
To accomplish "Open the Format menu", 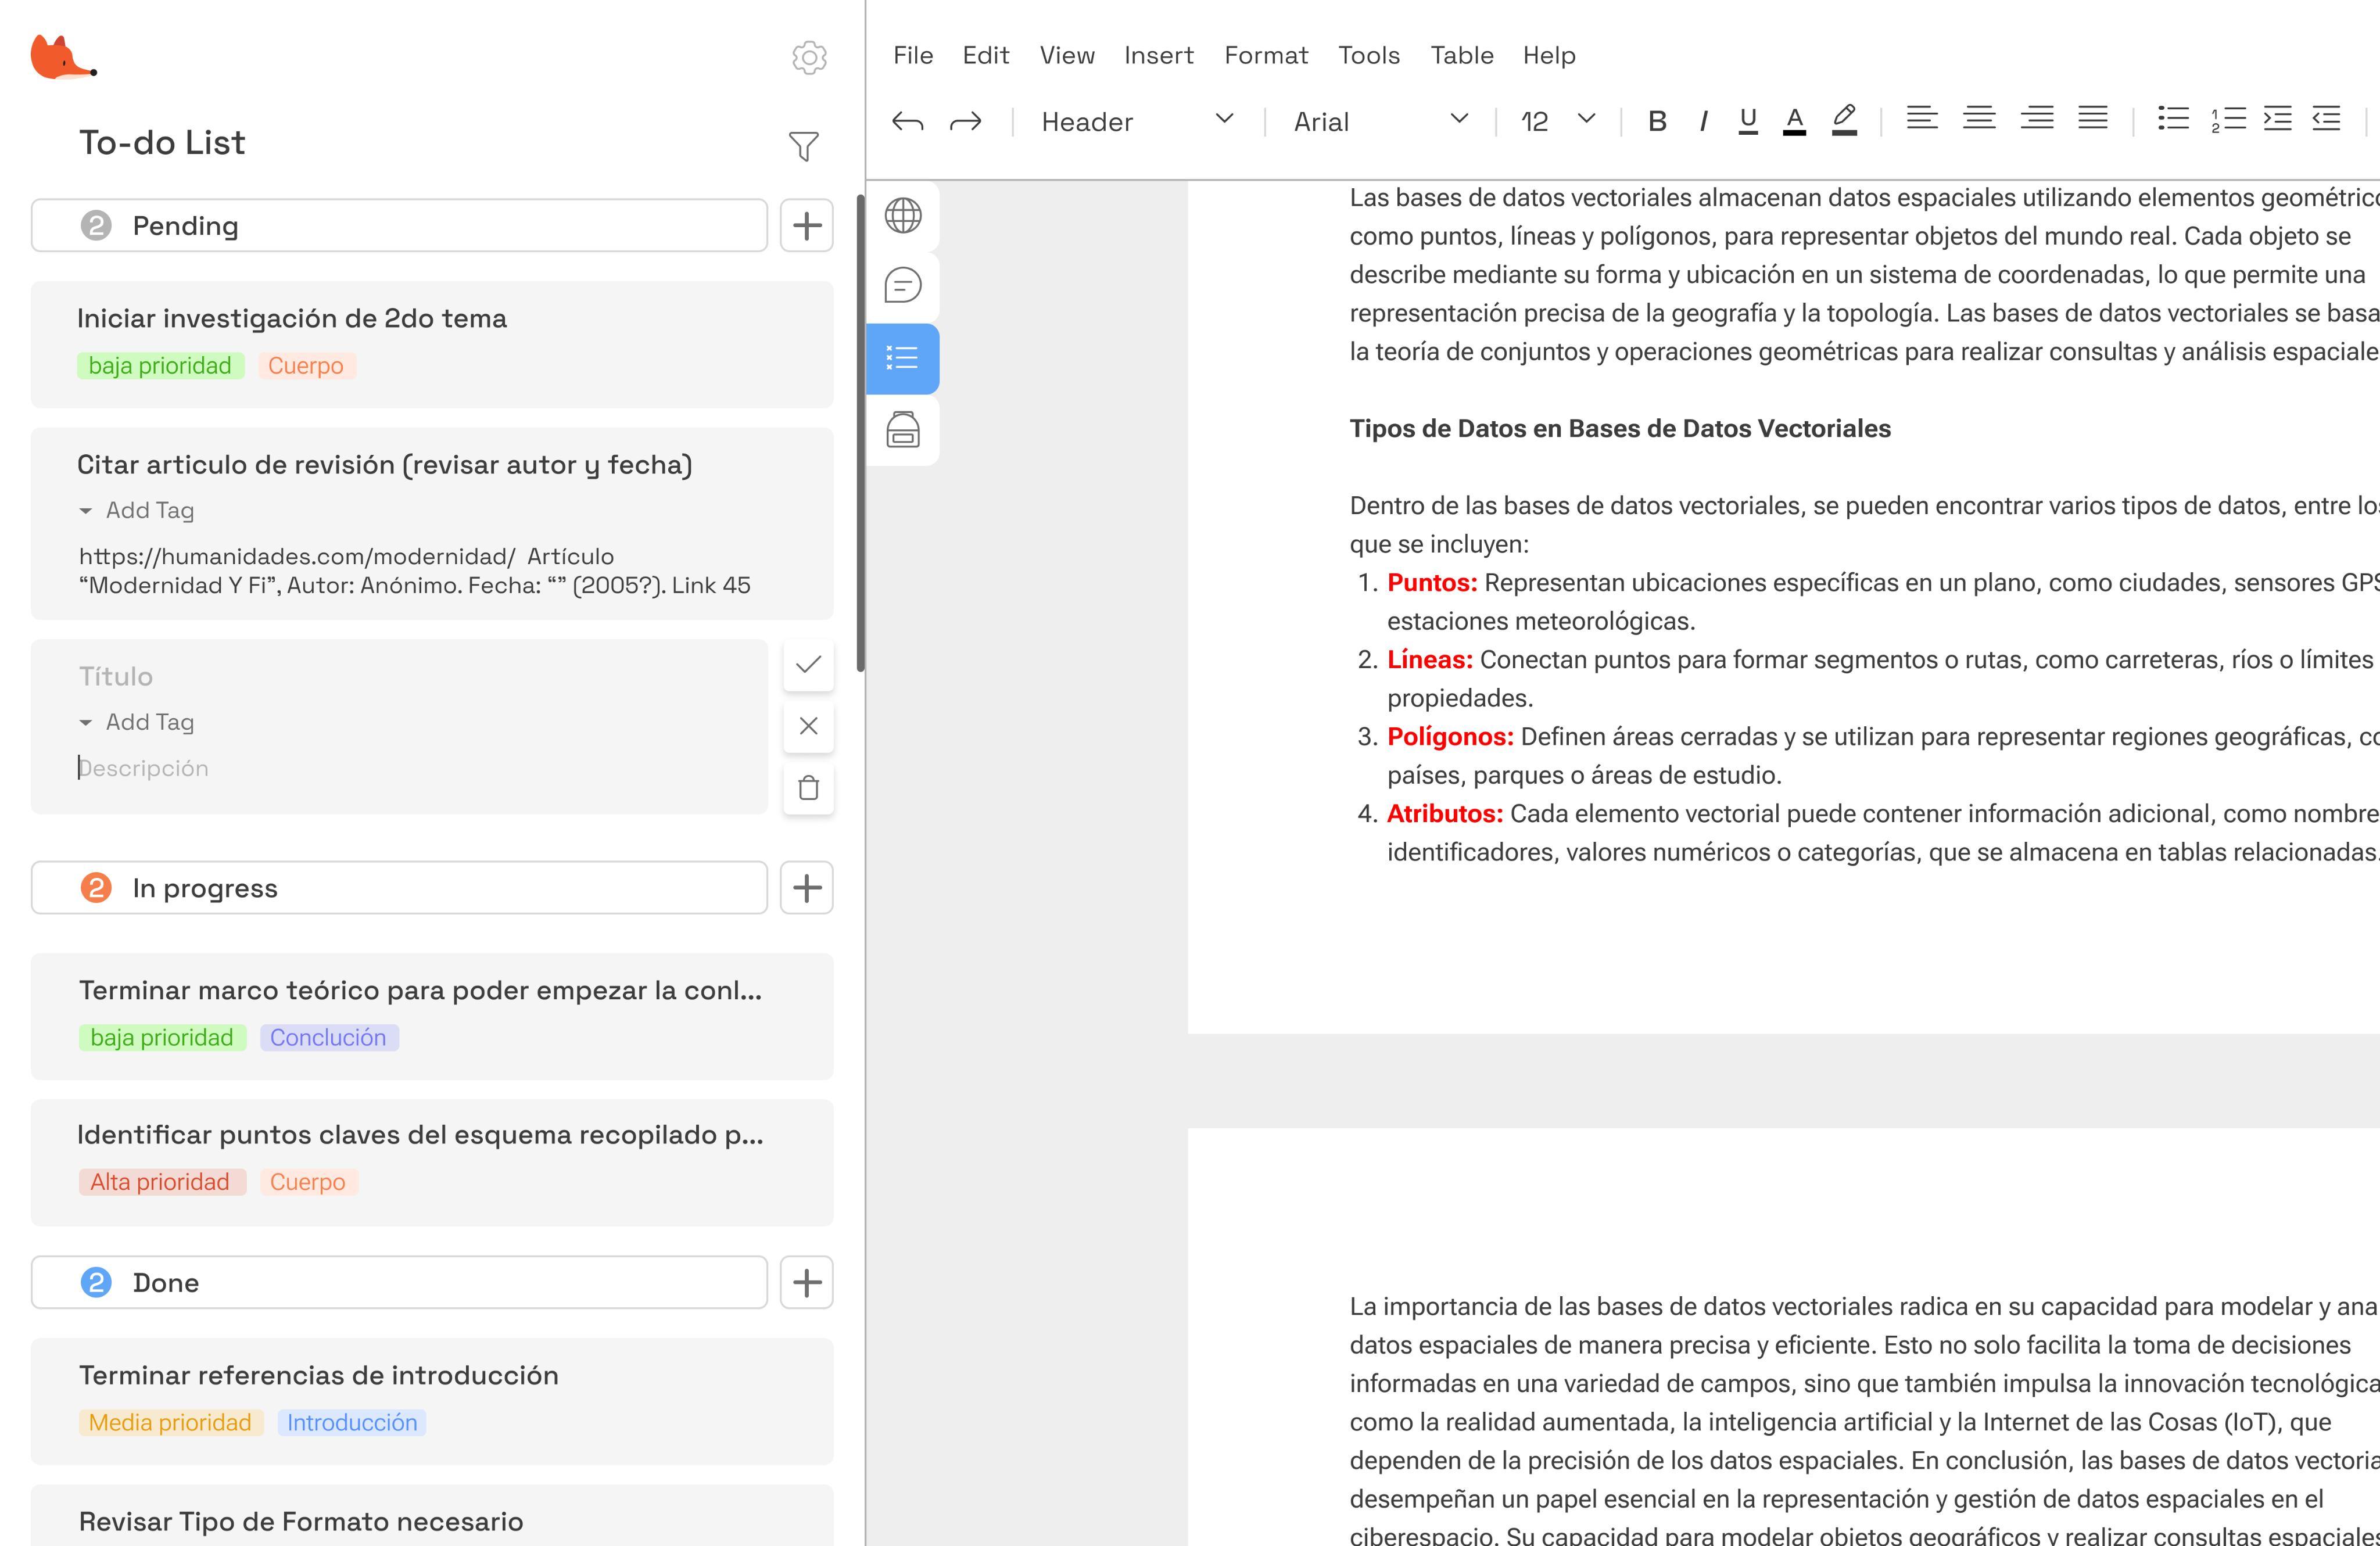I will click(x=1265, y=55).
